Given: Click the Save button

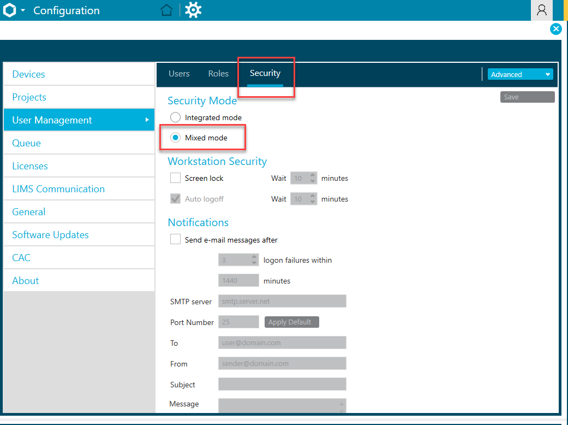Looking at the screenshot, I should point(527,97).
